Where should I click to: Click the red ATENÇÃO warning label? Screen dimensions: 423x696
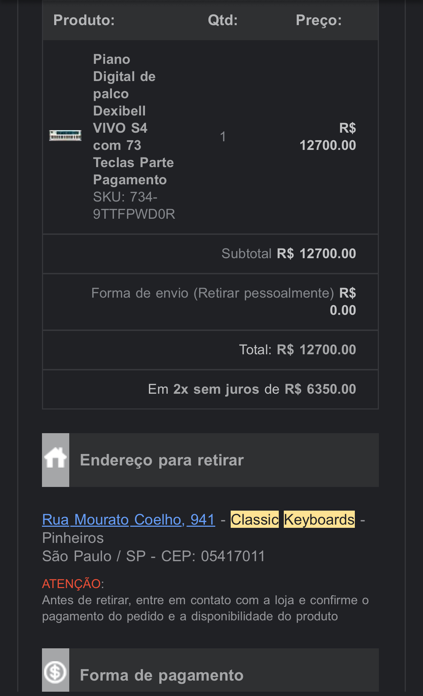point(71,584)
